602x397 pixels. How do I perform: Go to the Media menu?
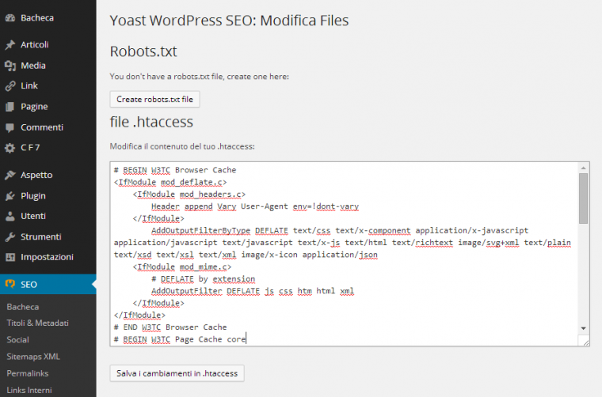pyautogui.click(x=33, y=66)
